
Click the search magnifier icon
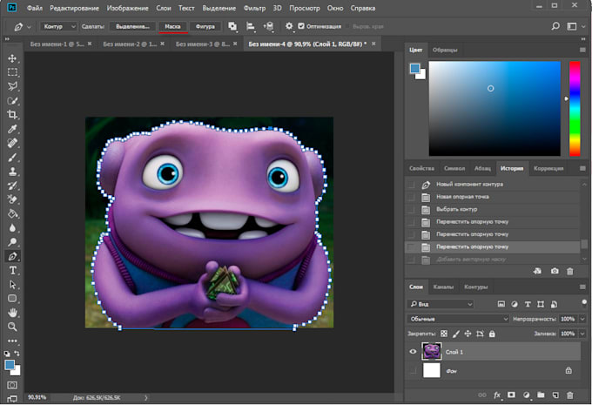click(x=555, y=26)
